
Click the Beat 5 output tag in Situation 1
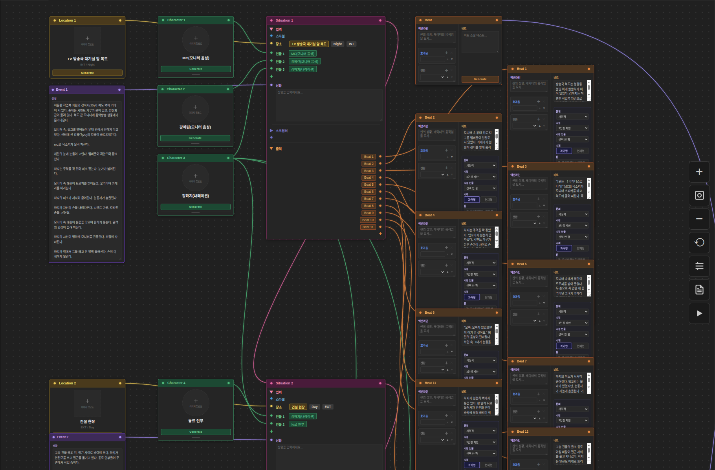[x=368, y=185]
